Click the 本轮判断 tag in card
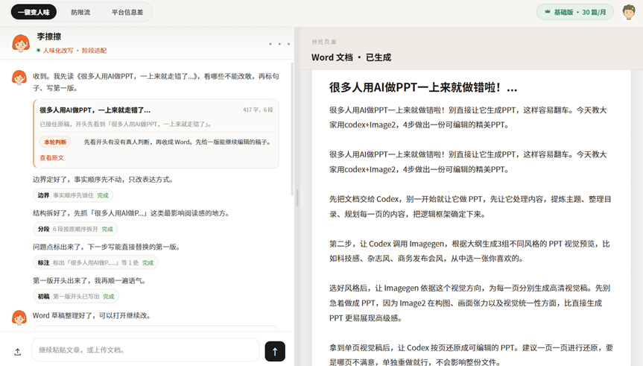This screenshot has width=643, height=366. click(x=55, y=142)
